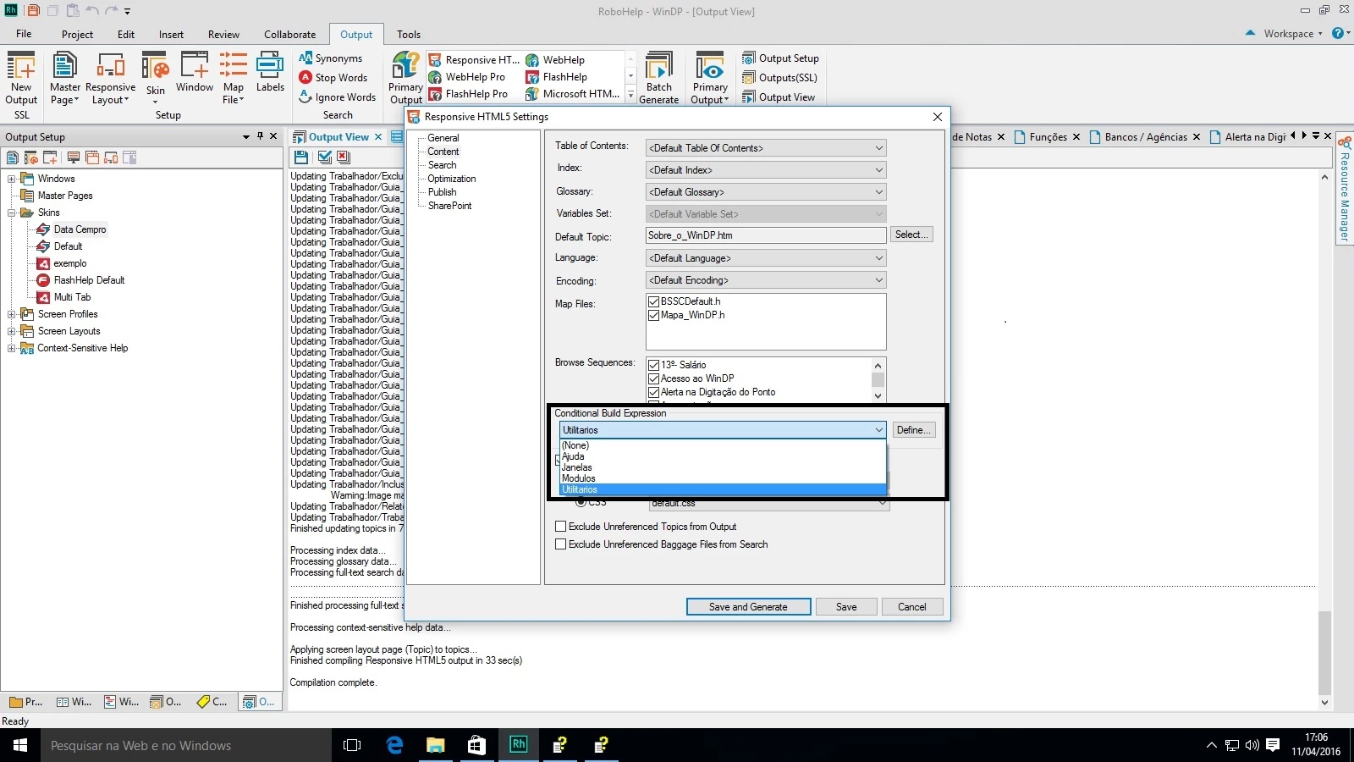The image size is (1354, 762).
Task: Select the Publish settings category
Action: [x=442, y=192]
